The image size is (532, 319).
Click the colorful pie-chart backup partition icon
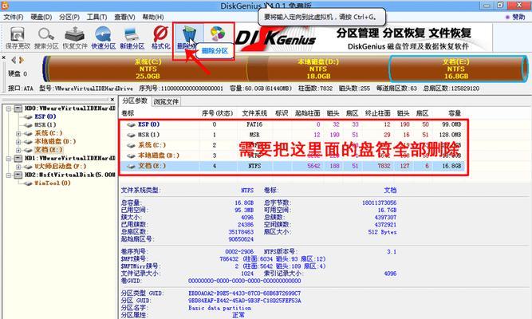[218, 33]
